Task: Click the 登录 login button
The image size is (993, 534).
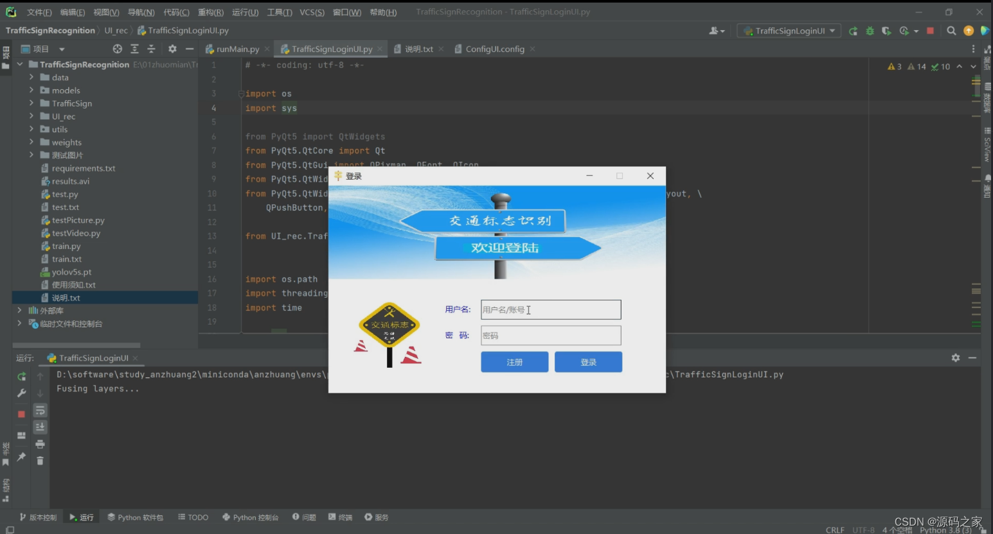Action: point(588,362)
